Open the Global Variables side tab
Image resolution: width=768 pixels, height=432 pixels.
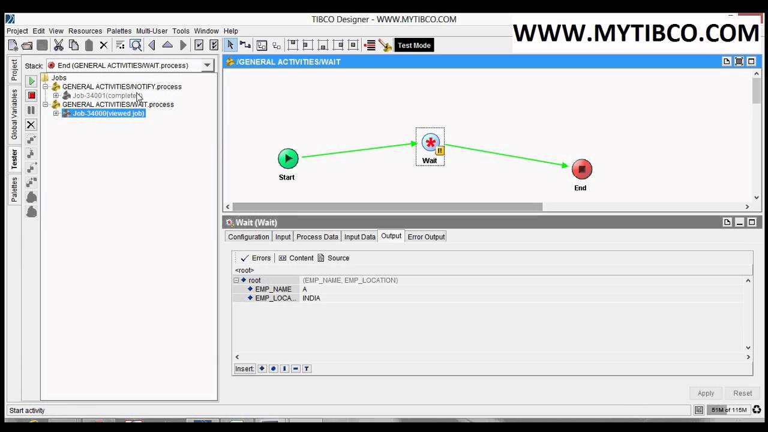click(x=14, y=114)
